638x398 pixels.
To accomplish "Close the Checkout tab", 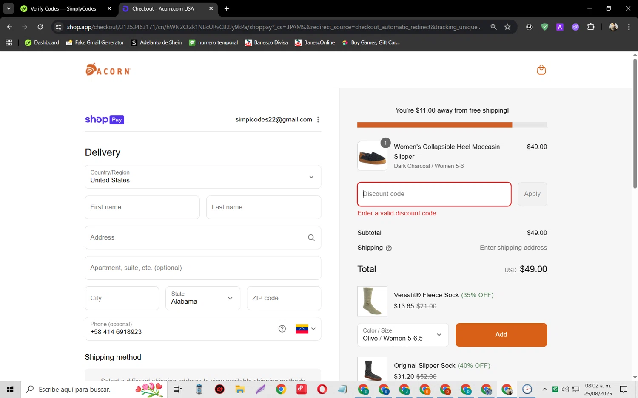I will 211,8.
